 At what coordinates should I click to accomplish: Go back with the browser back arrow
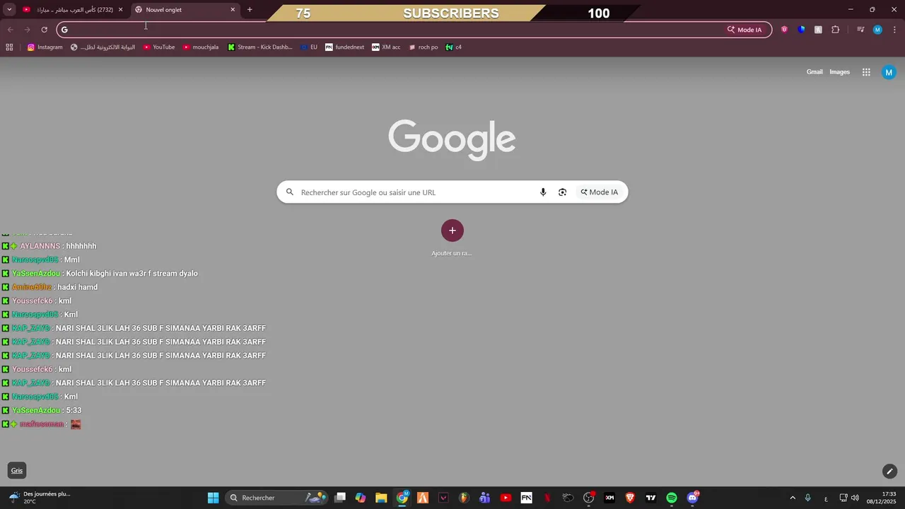point(10,30)
